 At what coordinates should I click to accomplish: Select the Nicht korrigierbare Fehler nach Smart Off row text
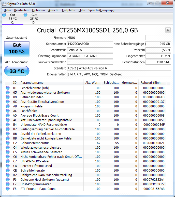51,157
